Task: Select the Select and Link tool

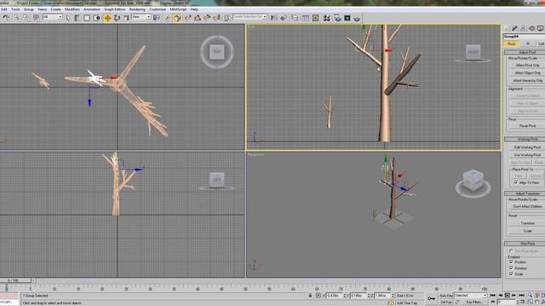Action: coord(17,18)
